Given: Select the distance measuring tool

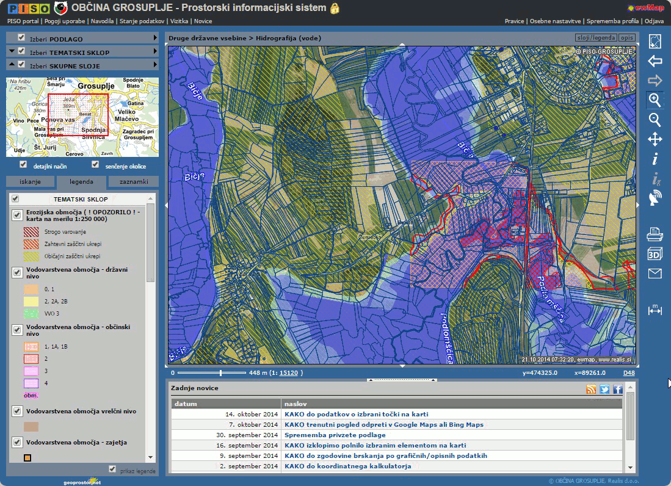Looking at the screenshot, I should 655,310.
